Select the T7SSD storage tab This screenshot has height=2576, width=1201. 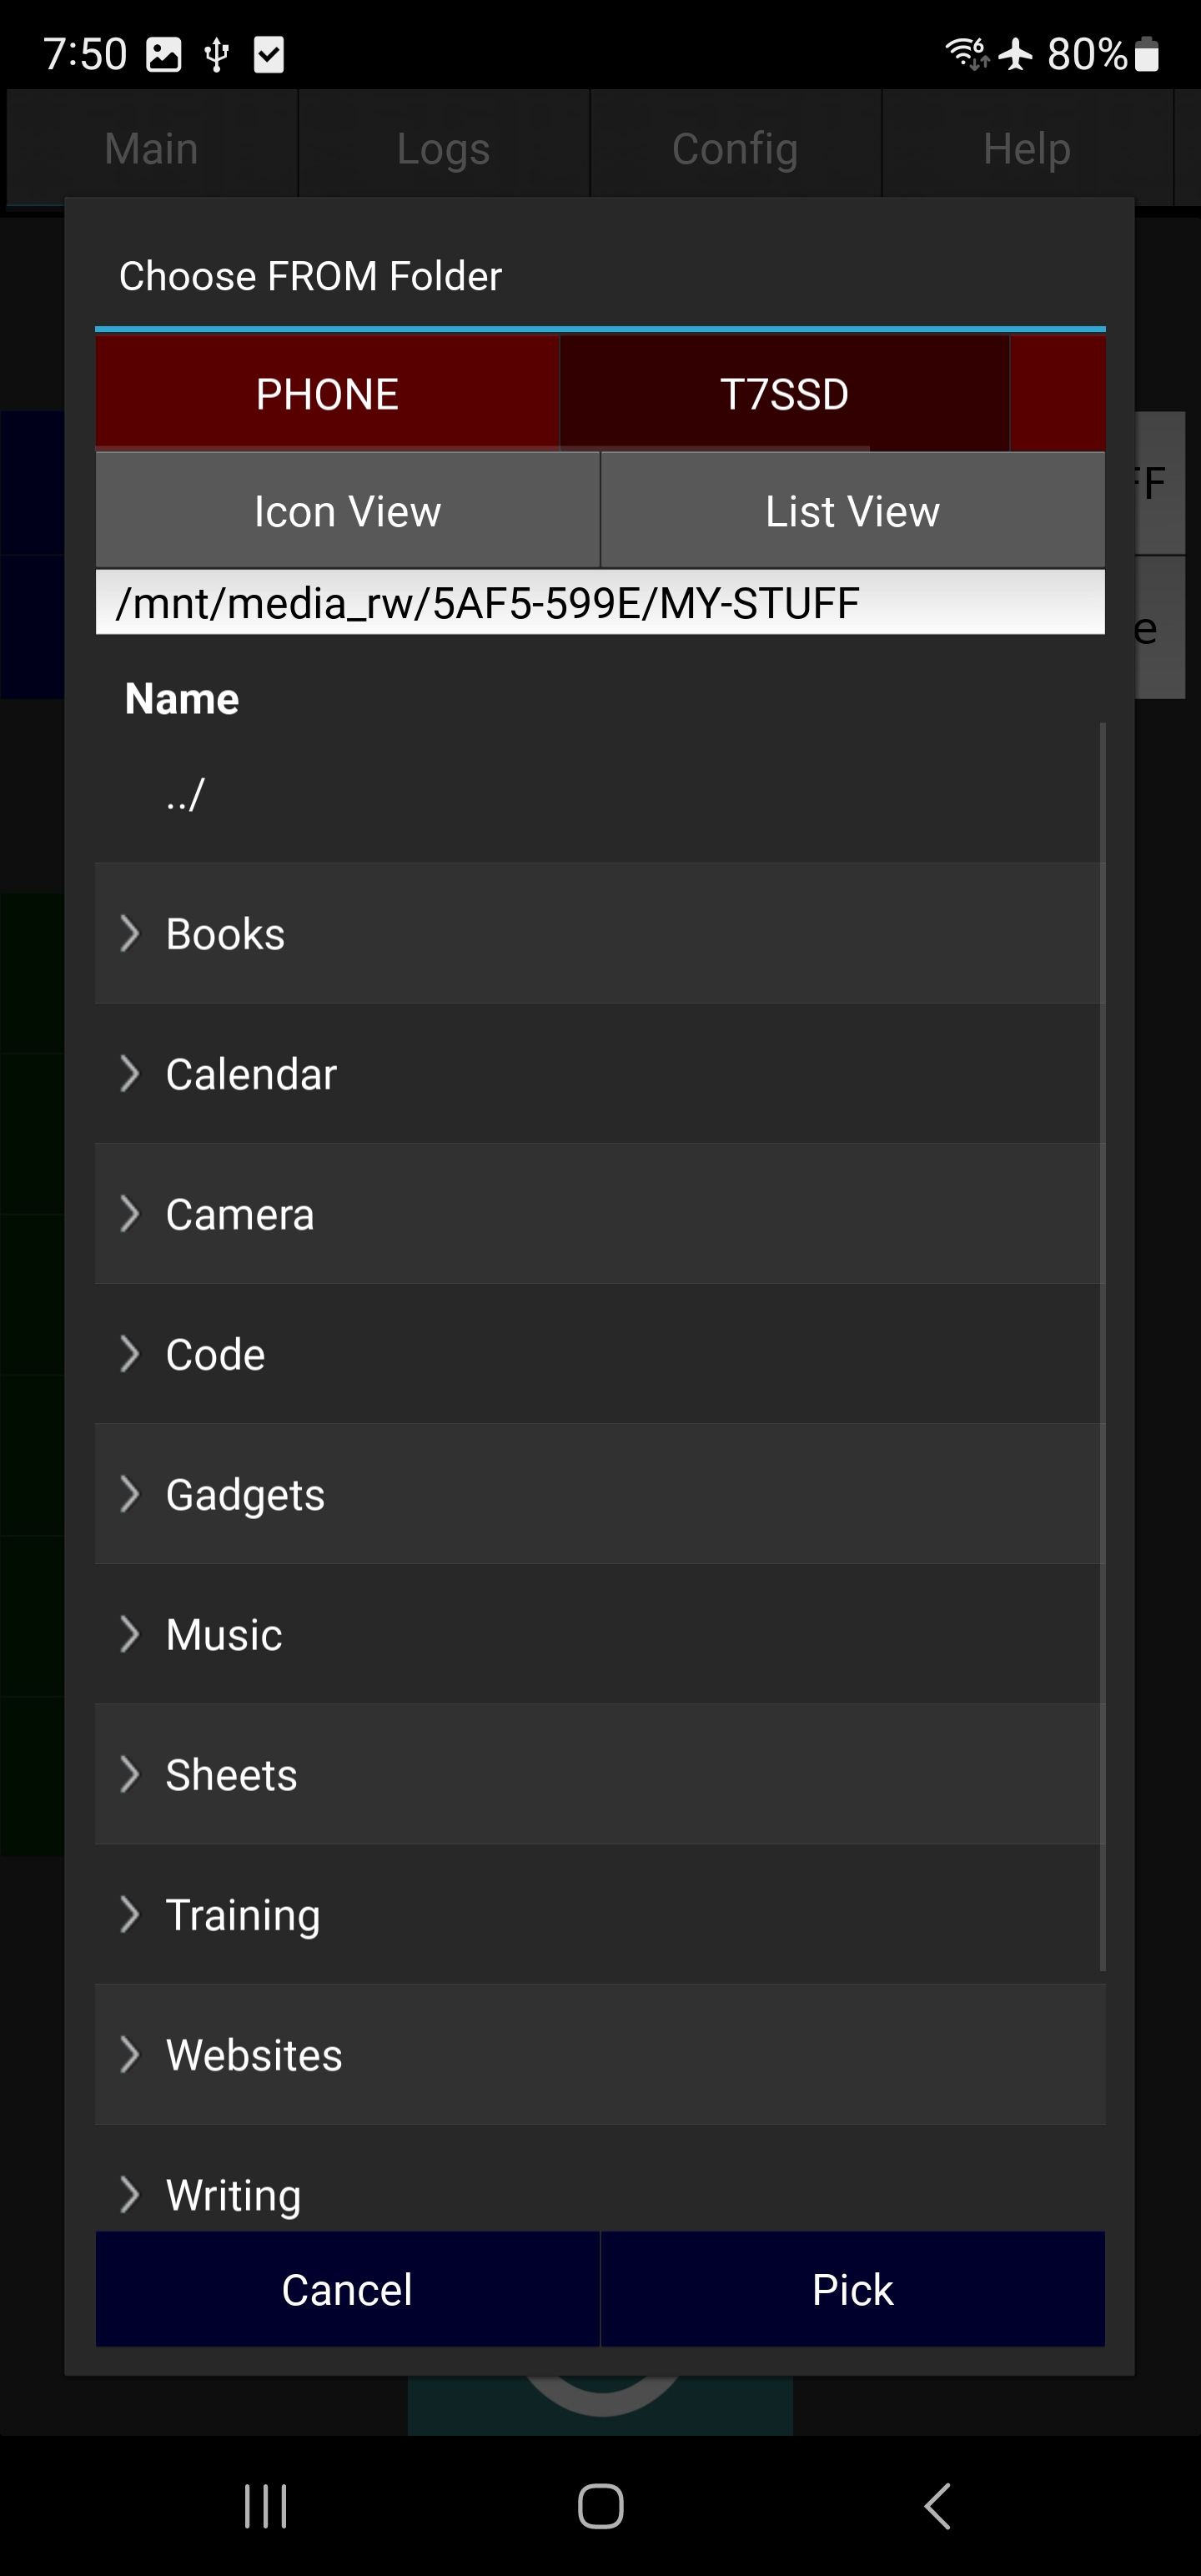click(x=784, y=393)
